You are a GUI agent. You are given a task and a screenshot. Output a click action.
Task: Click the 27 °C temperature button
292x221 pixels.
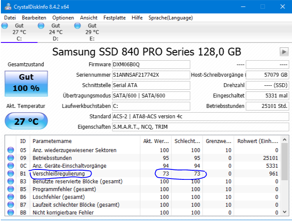(x=26, y=121)
